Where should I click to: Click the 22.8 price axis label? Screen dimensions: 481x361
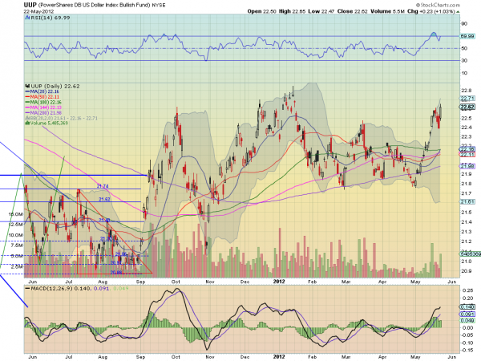[x=466, y=91]
